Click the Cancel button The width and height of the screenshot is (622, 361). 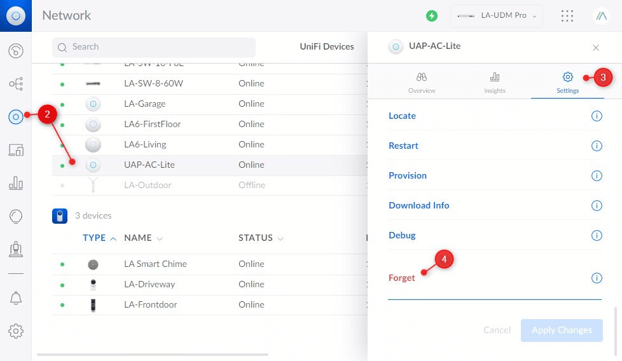497,330
